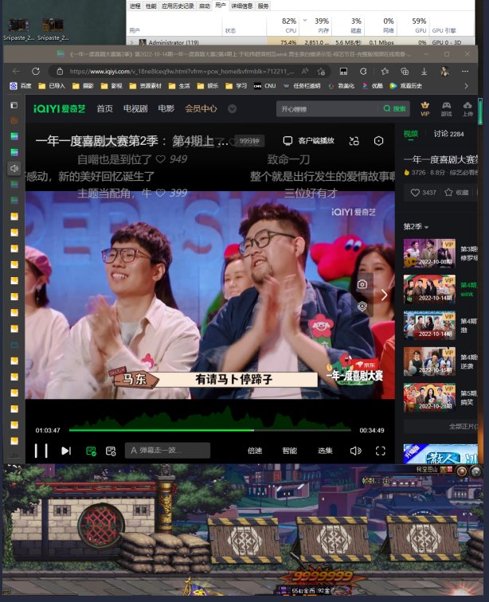
Task: Click the iQIYI search input box
Action: coord(327,109)
